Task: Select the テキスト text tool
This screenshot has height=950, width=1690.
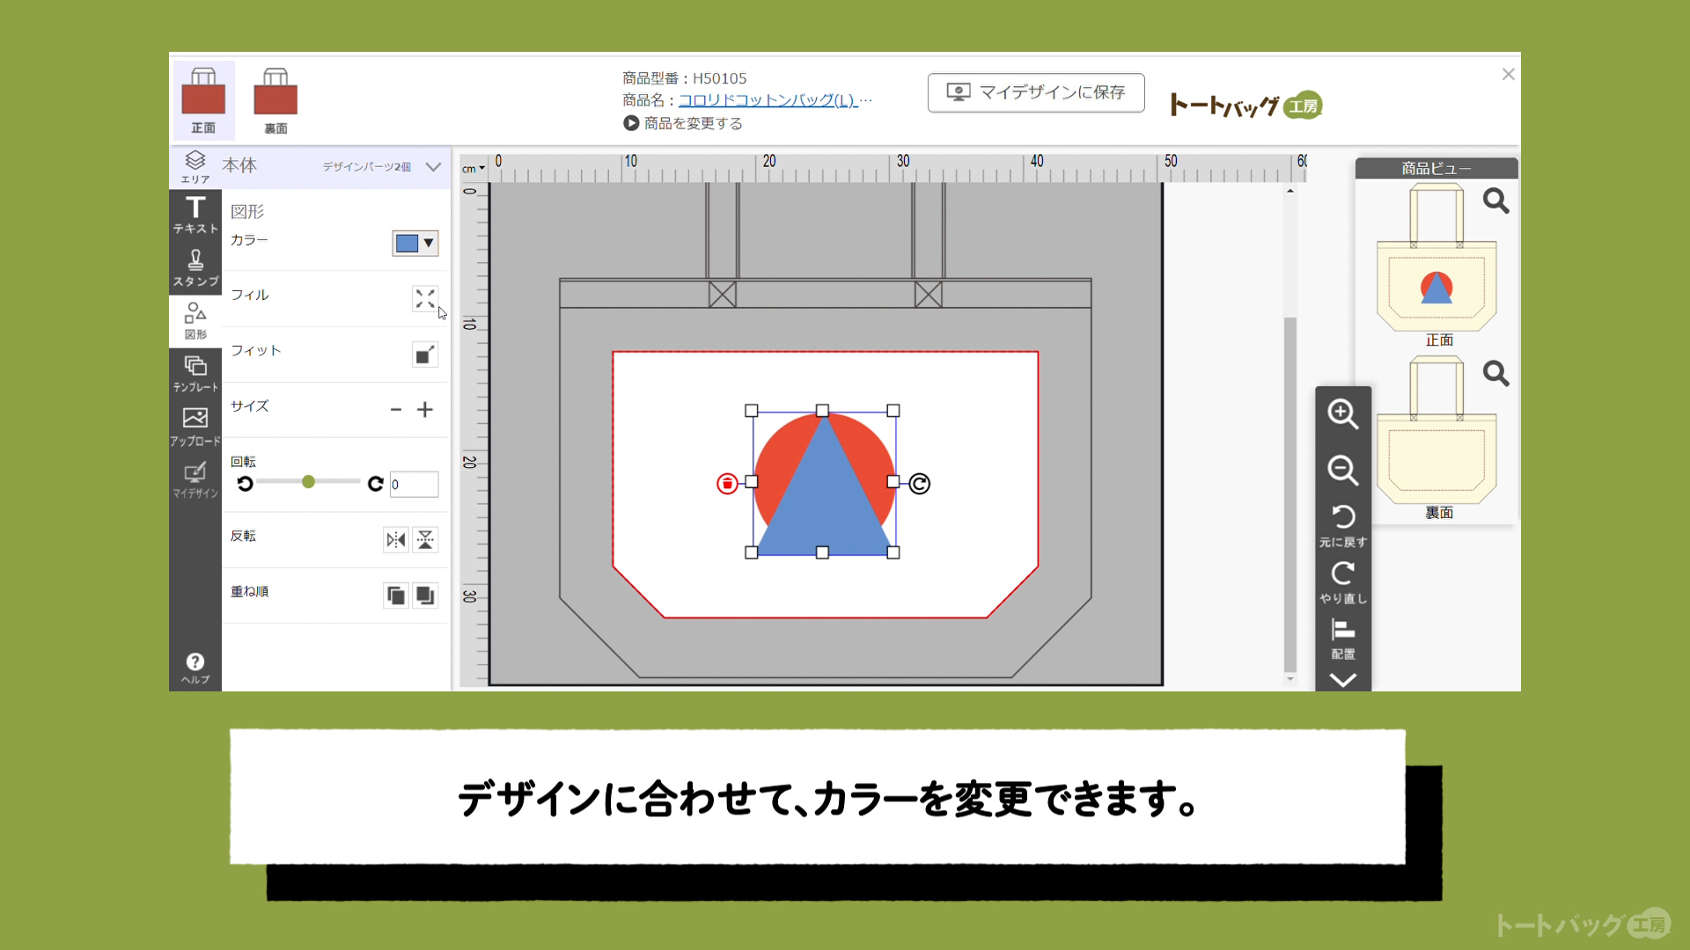Action: [x=195, y=214]
